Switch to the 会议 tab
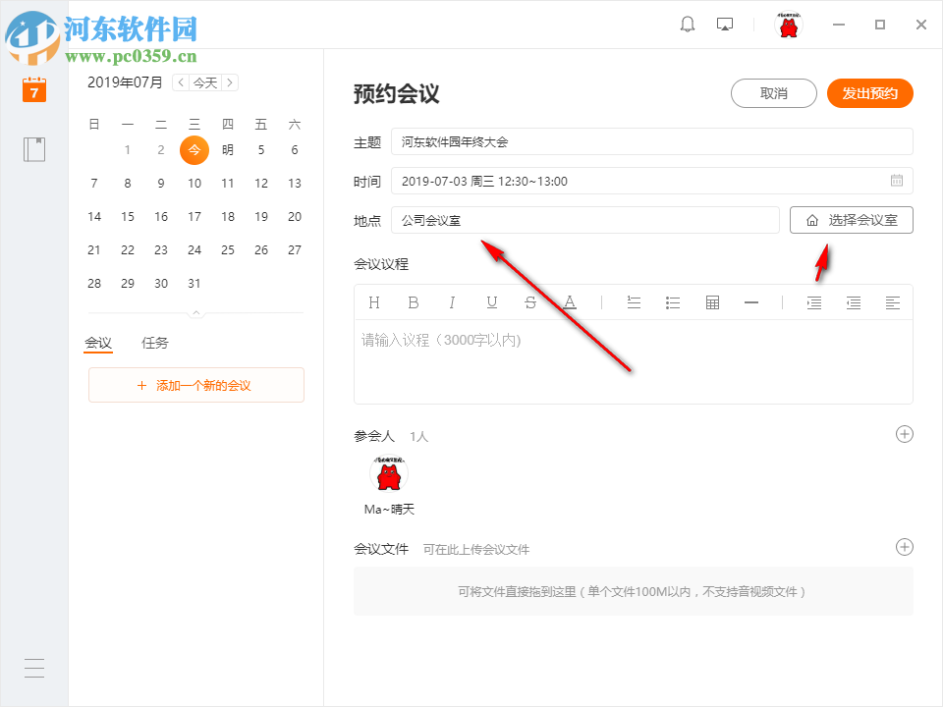Screen dimensions: 943x707 [98, 343]
